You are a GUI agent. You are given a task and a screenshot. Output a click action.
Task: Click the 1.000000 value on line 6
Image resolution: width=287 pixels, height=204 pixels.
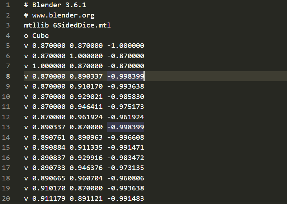point(86,56)
